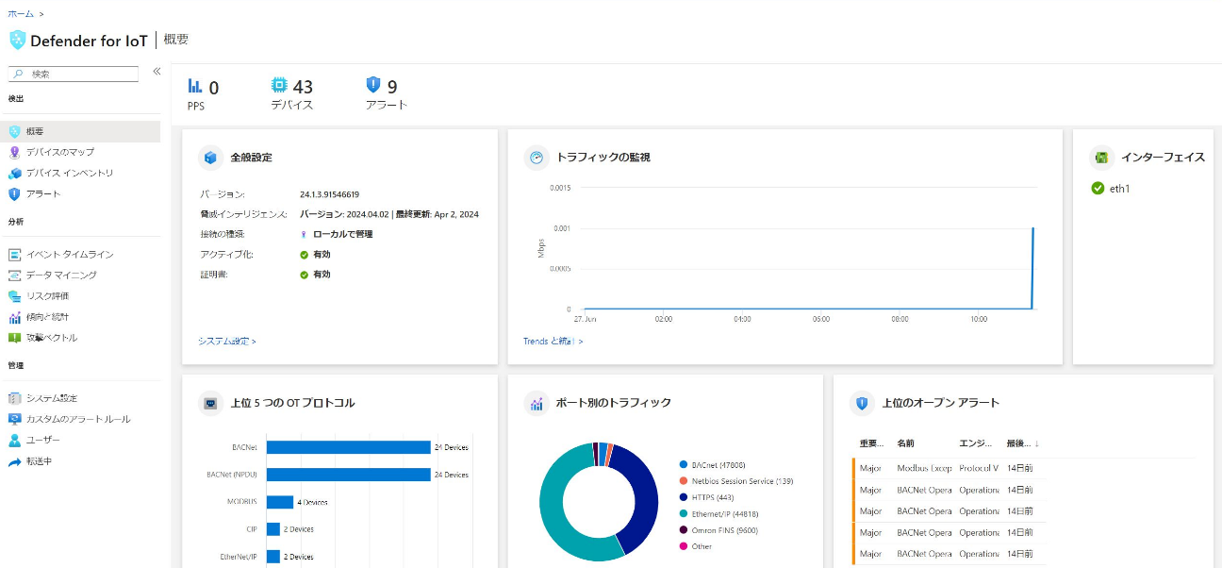Click the アラート shield icon beside 9
This screenshot has width=1222, height=568.
pyautogui.click(x=373, y=85)
